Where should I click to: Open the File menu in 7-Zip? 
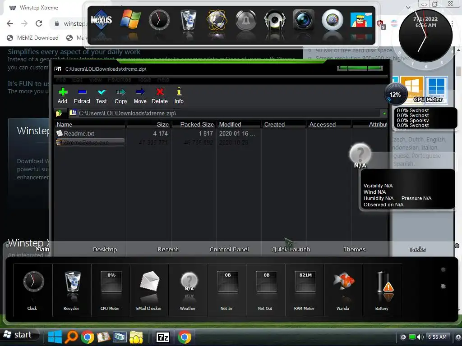[61, 79]
